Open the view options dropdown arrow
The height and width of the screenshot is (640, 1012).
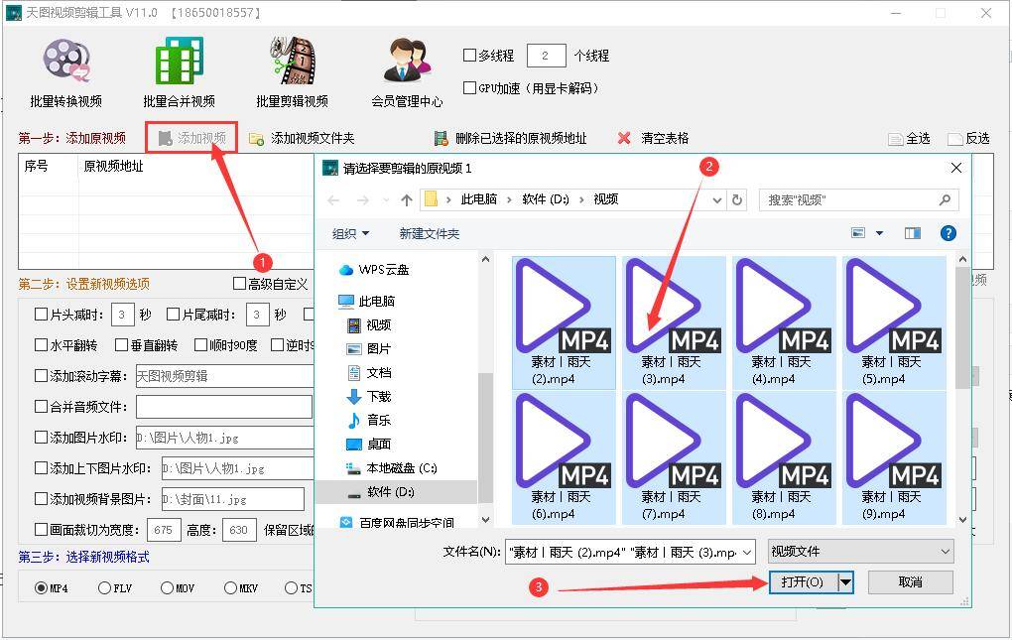pyautogui.click(x=879, y=233)
